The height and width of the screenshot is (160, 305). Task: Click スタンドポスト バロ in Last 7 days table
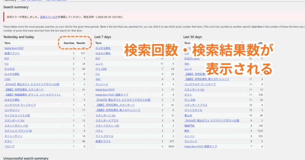click(107, 126)
